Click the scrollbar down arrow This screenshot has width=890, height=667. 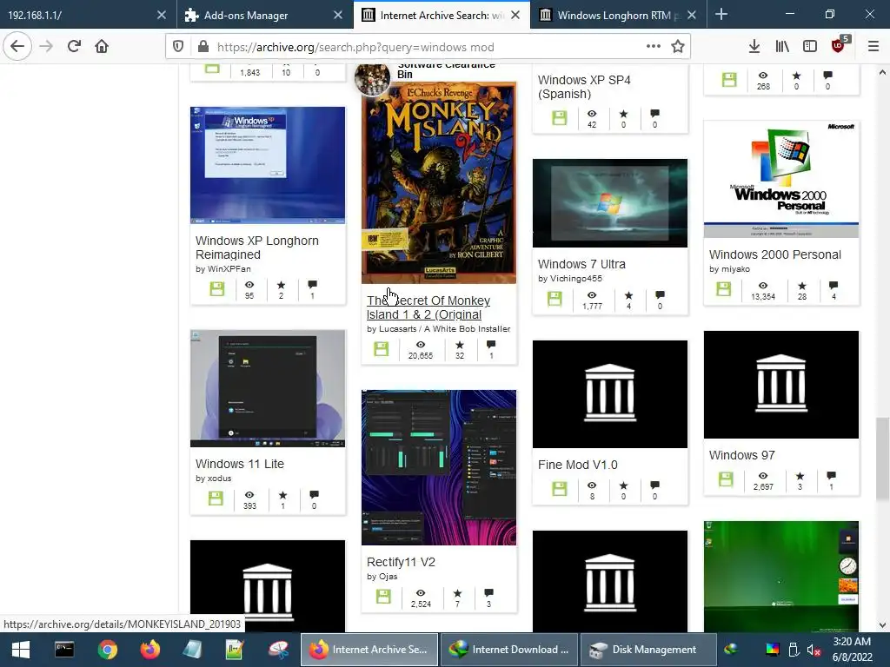click(882, 625)
